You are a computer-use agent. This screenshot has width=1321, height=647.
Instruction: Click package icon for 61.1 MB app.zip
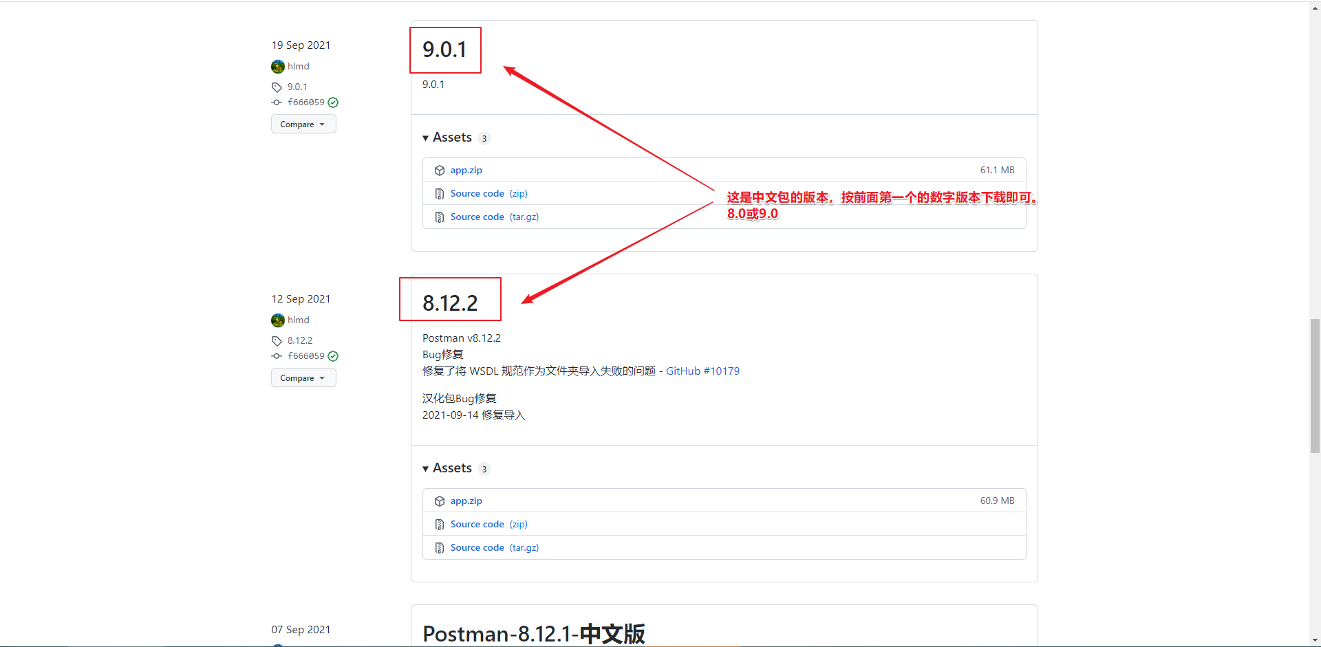pyautogui.click(x=440, y=171)
